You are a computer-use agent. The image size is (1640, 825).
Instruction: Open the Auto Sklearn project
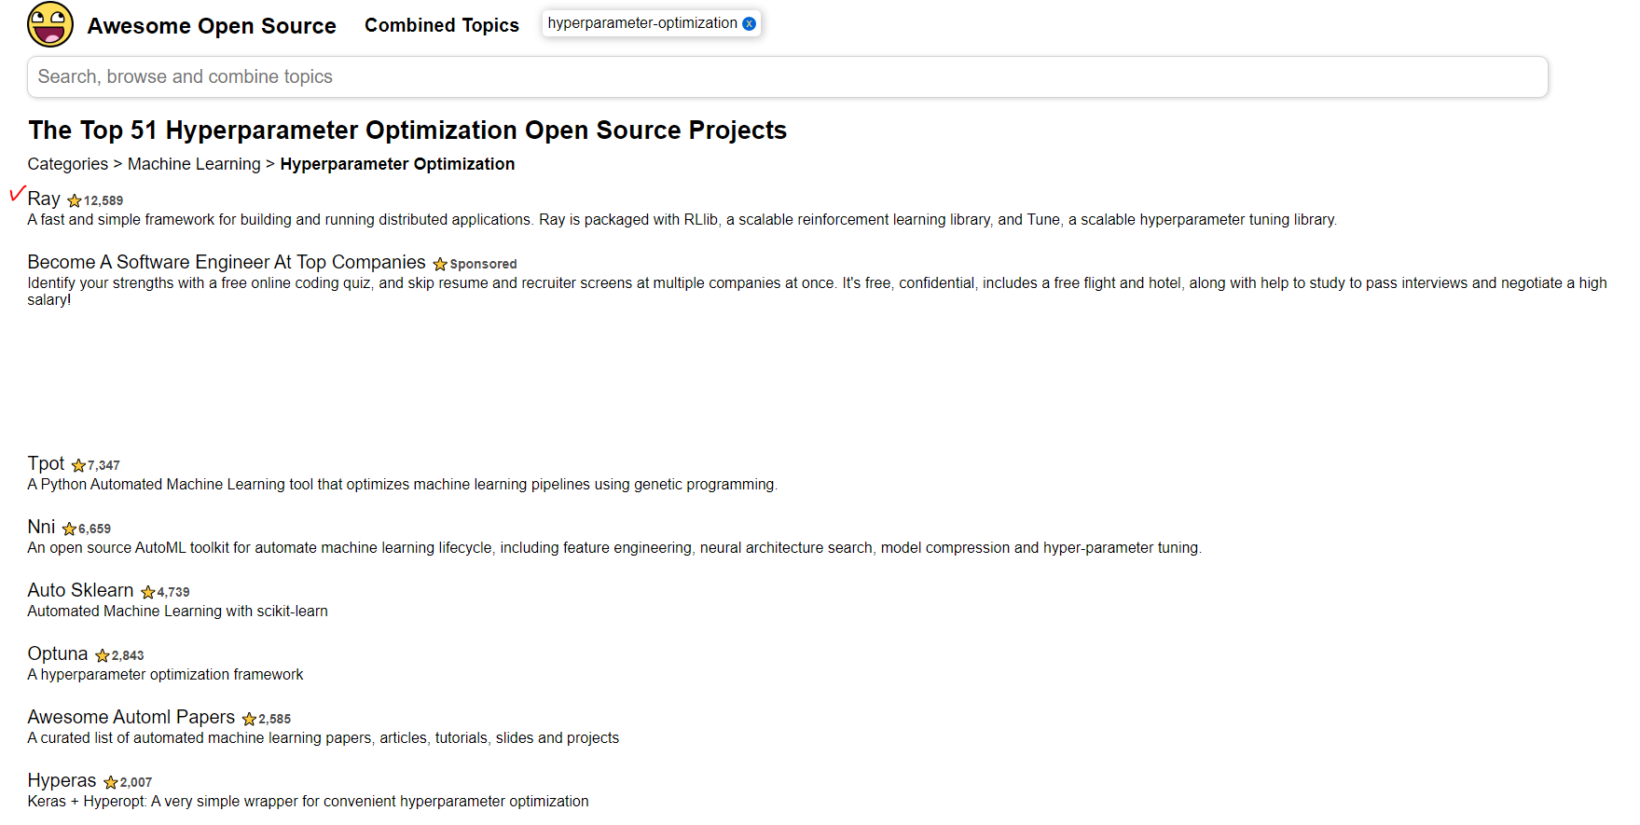[x=80, y=590]
